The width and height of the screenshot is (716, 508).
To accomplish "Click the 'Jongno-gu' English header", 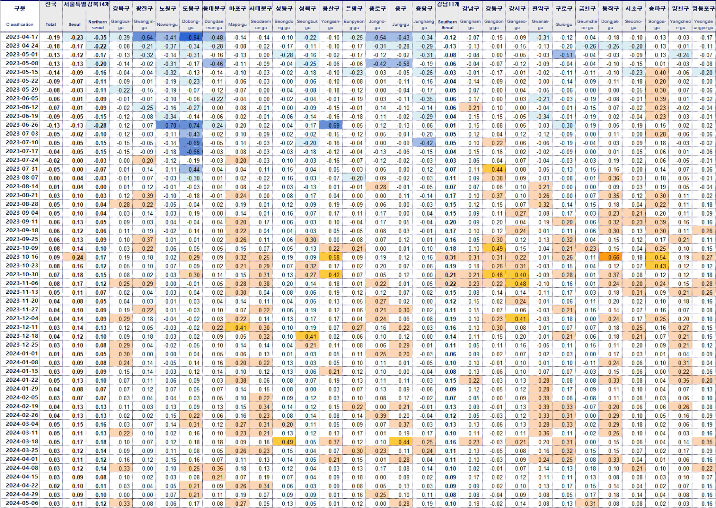I will tap(377, 25).
